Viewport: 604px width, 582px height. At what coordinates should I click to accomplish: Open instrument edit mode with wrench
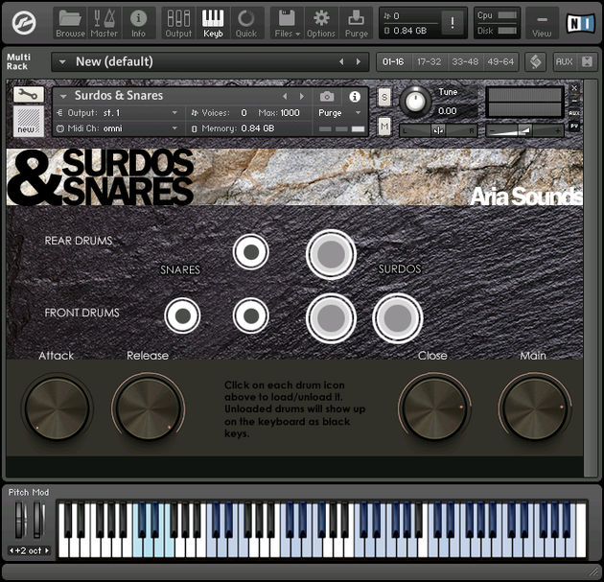[29, 94]
